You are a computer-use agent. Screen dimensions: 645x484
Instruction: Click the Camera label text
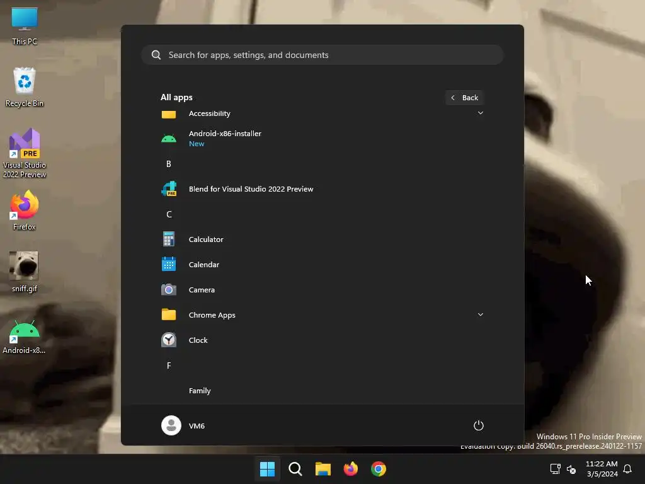click(x=202, y=290)
